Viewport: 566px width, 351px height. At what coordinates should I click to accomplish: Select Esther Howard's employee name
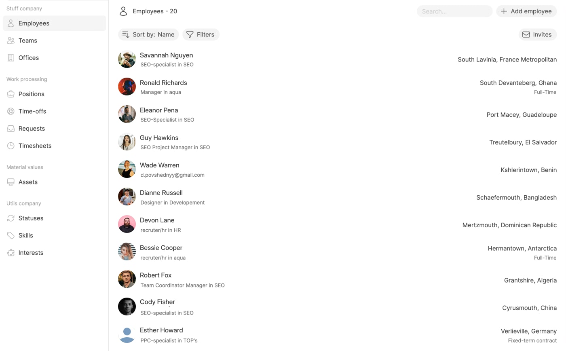[x=161, y=330]
